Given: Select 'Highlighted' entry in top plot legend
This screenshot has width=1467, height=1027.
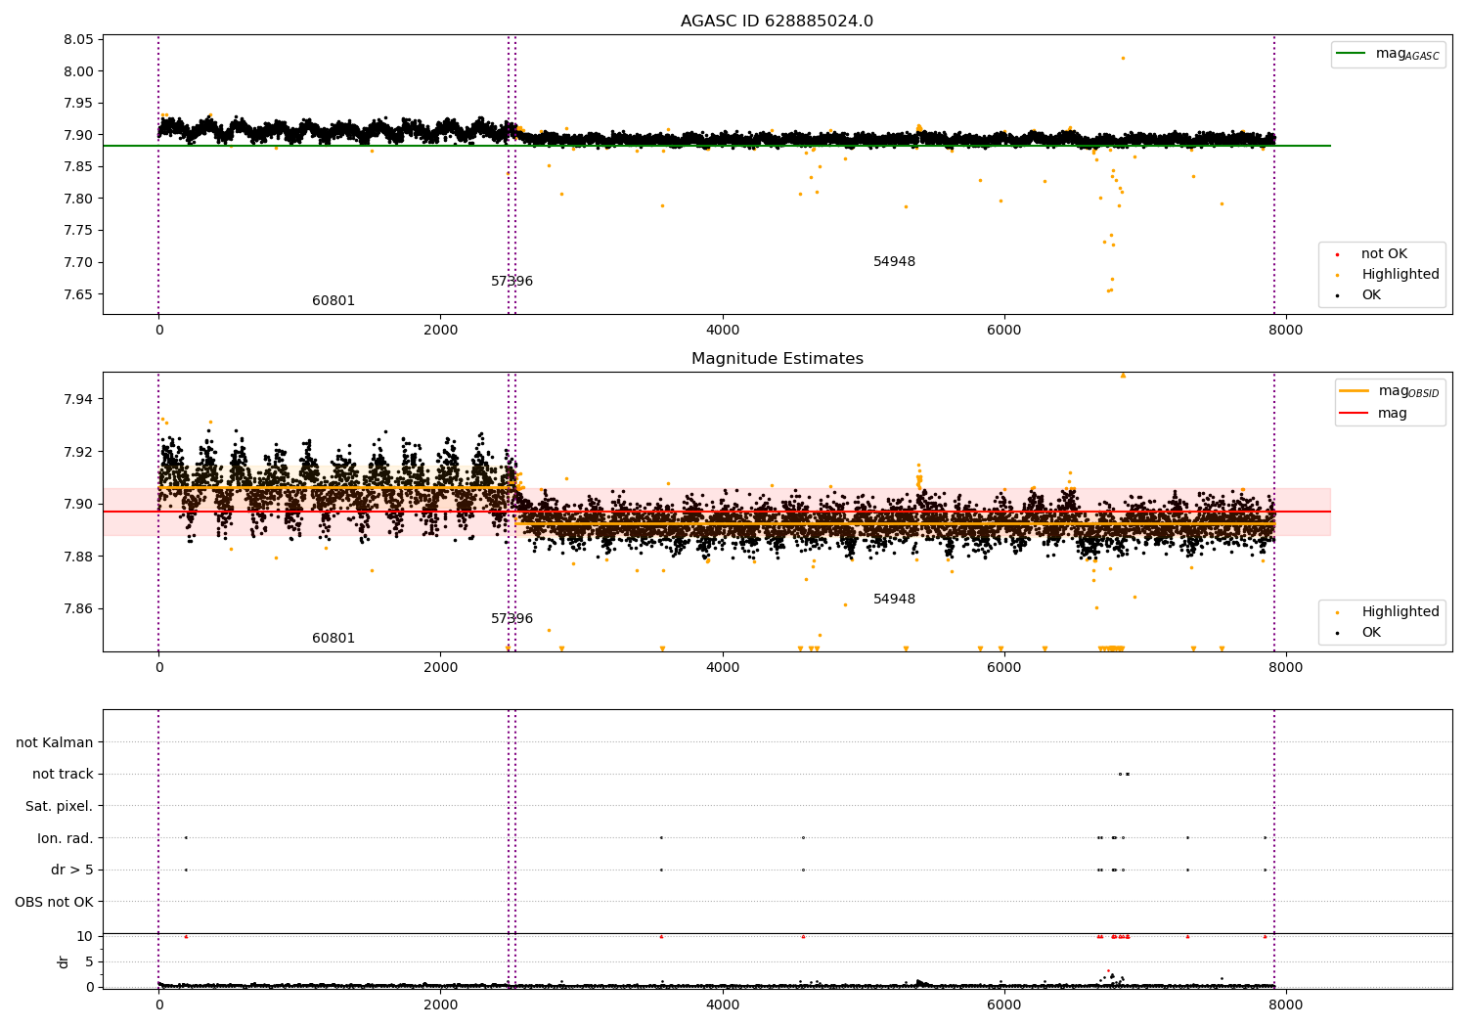Looking at the screenshot, I should click(1400, 275).
